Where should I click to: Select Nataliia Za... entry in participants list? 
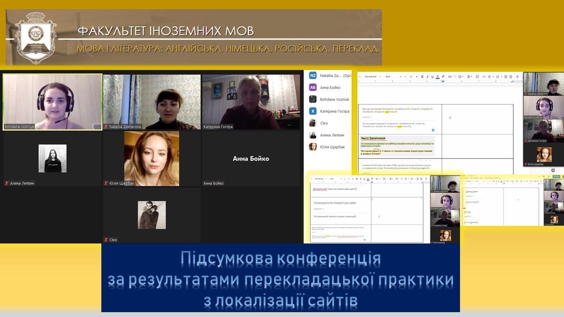click(x=330, y=76)
